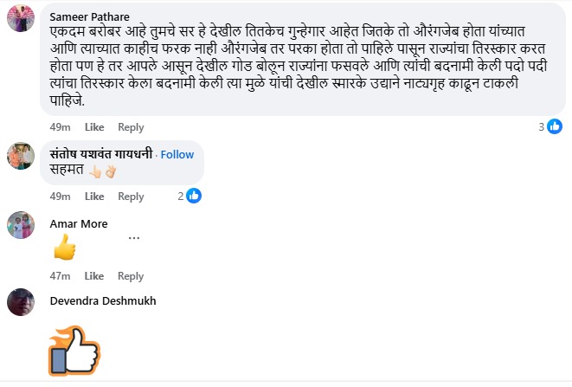Image resolution: width=572 pixels, height=387 pixels.
Task: Like Sameer Pathare's comment
Action: [94, 127]
